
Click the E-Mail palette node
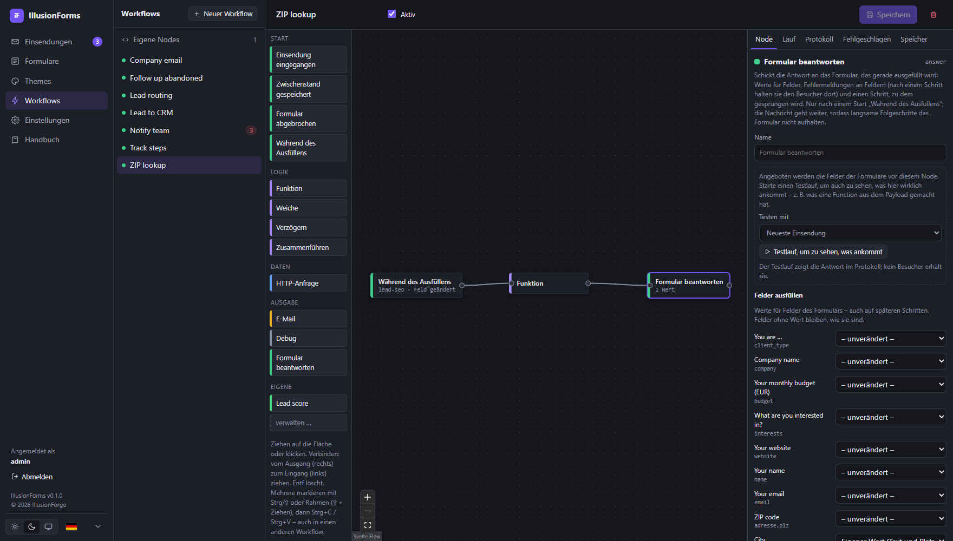coord(308,319)
